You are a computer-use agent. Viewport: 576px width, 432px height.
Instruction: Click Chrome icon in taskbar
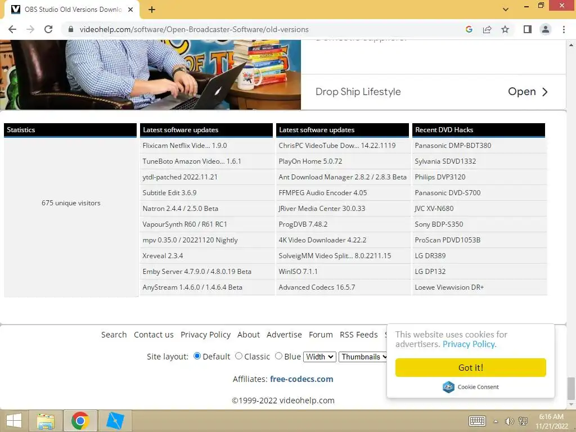click(80, 421)
